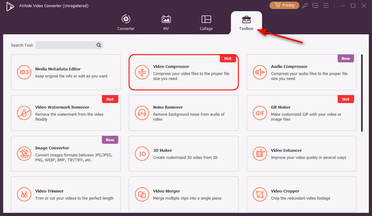
Task: Click the Converter tab icon
Action: [126, 19]
